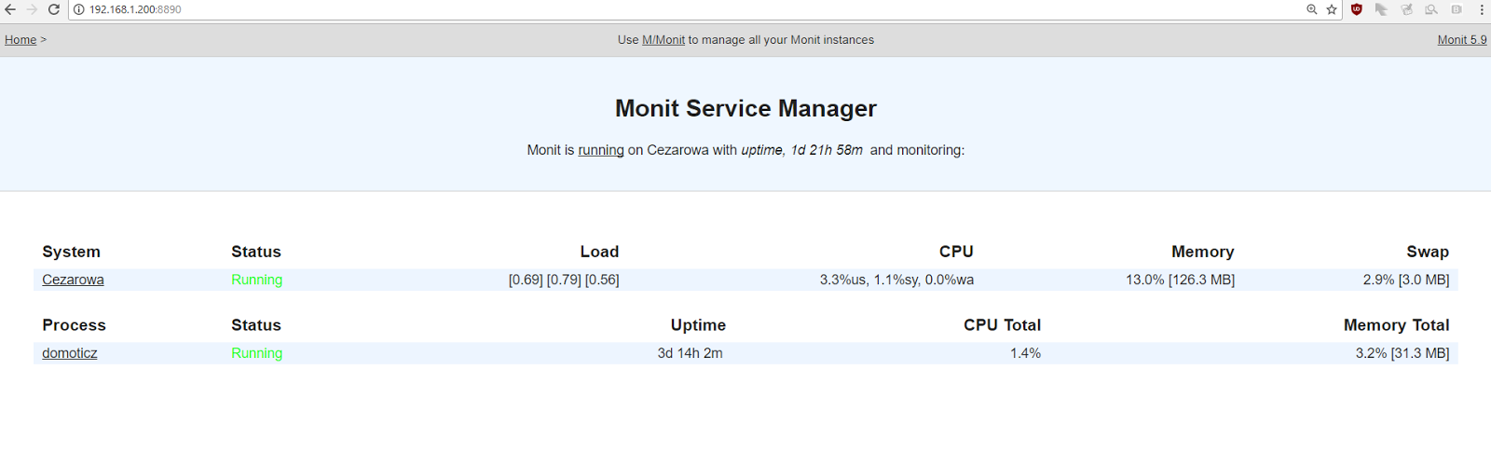
Task: Bookmark this page with the star icon
Action: [x=1332, y=9]
